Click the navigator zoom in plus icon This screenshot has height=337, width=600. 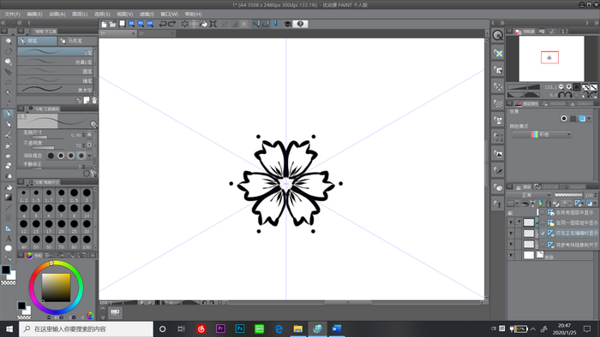[x=568, y=87]
